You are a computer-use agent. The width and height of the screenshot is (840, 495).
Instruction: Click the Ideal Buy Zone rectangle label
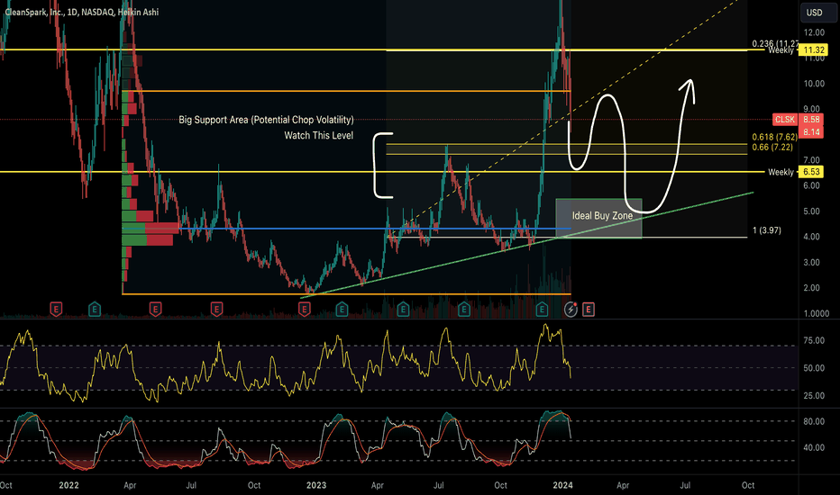point(602,216)
